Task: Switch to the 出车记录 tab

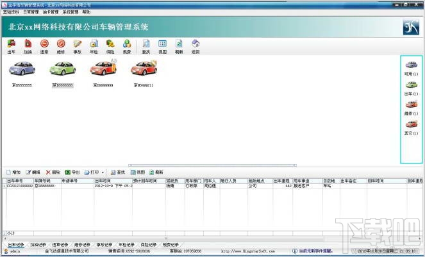Action: (16, 245)
